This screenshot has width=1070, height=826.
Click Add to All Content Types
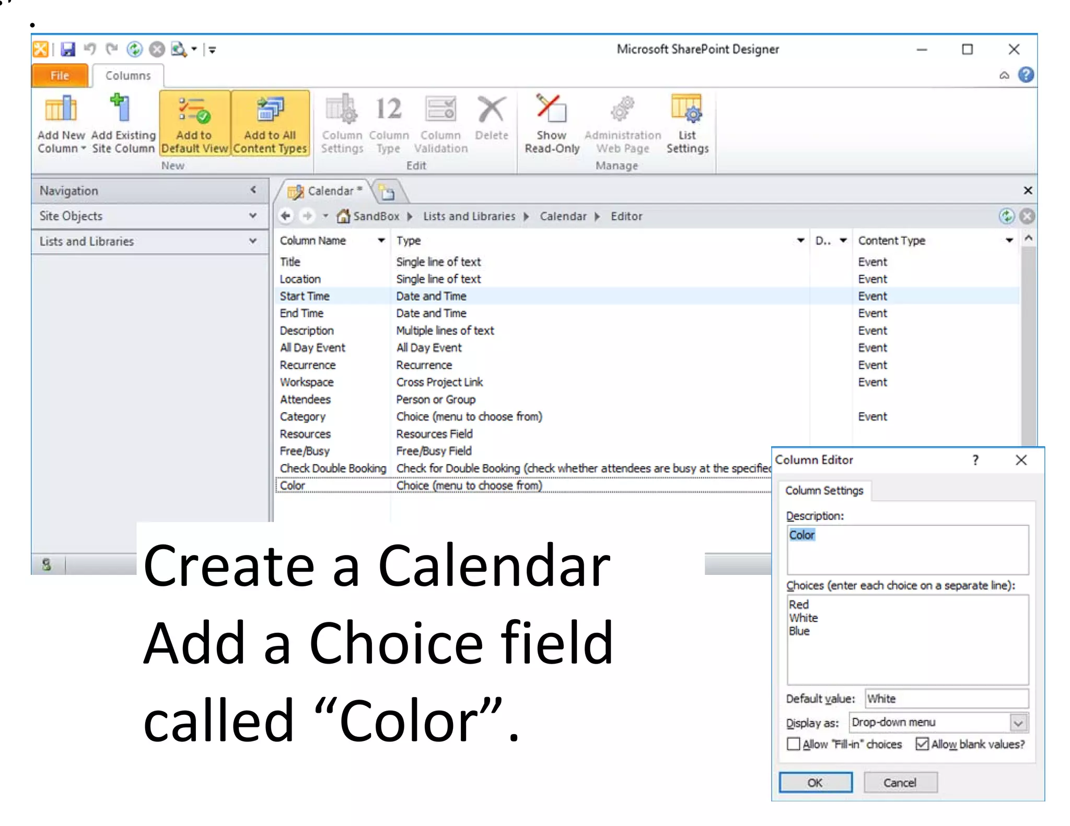pos(270,124)
